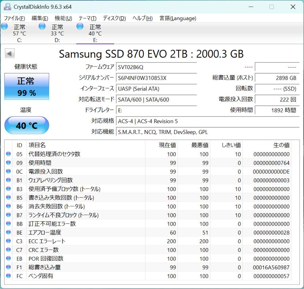Click the blue health indicator for drive D:

[x=42, y=26]
